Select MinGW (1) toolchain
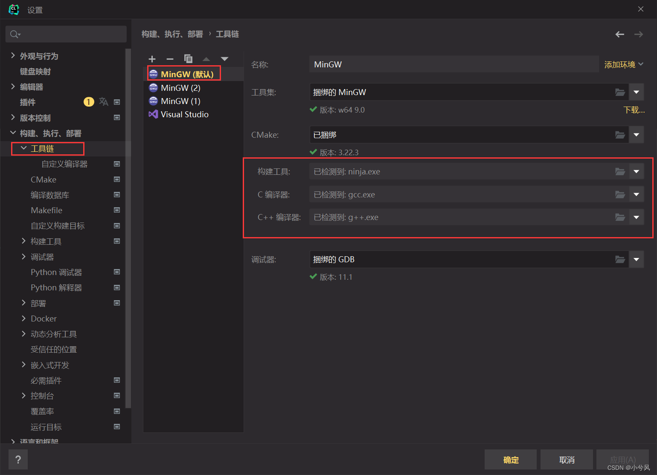Image resolution: width=657 pixels, height=475 pixels. coord(193,101)
